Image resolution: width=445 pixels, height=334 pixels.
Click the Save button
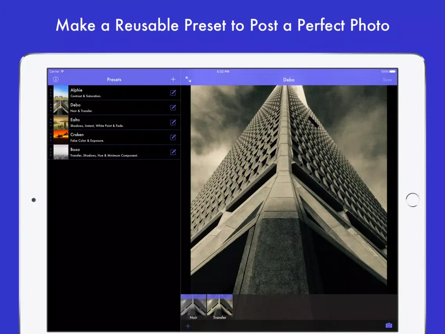387,80
